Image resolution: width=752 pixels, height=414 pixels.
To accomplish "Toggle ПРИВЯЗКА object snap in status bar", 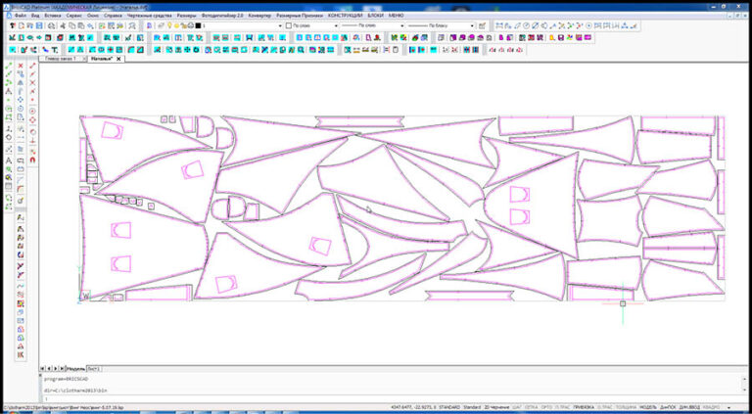I will coord(585,407).
